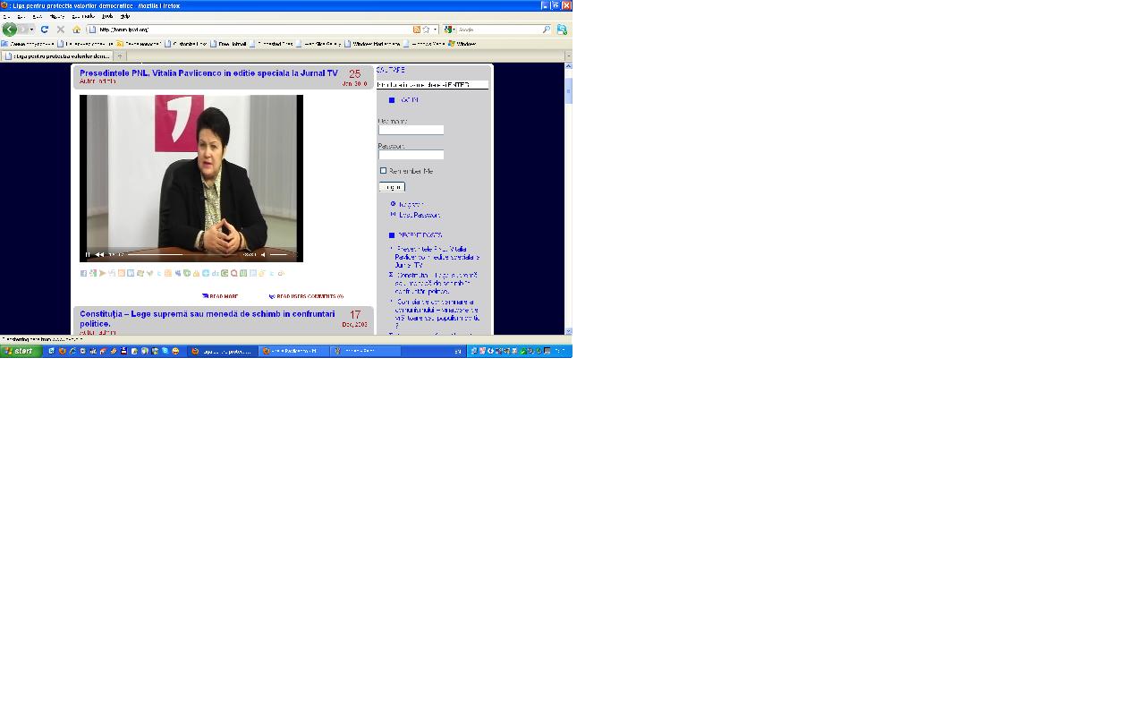
Task: Reload the page with the refresh icon
Action: click(x=44, y=30)
